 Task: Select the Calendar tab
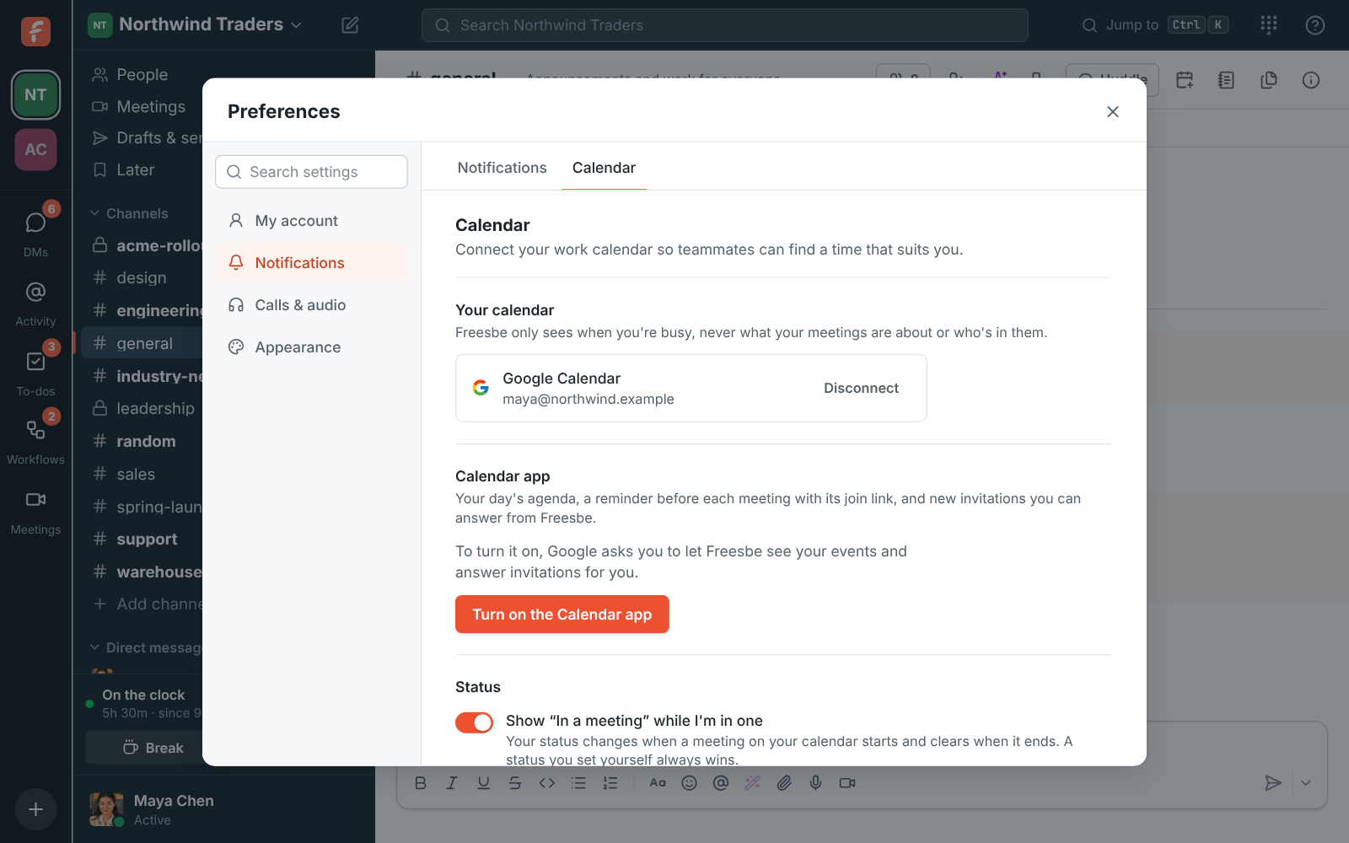coord(604,168)
